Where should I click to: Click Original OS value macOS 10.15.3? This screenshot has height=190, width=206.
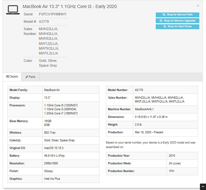[54, 148]
